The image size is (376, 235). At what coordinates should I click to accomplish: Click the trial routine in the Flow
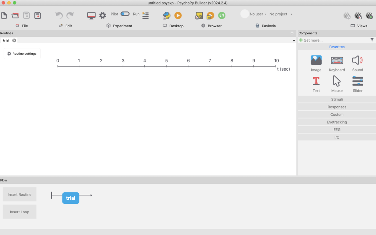click(x=70, y=198)
